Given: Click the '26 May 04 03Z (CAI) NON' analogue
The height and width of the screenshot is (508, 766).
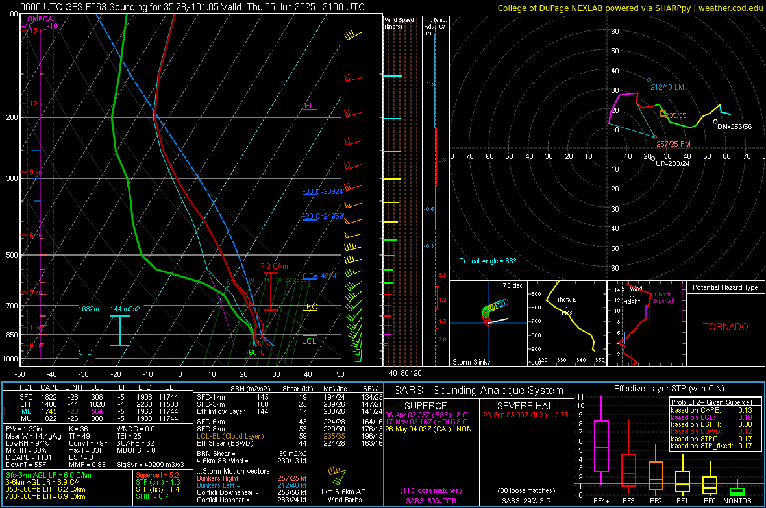Looking at the screenshot, I should 428,429.
